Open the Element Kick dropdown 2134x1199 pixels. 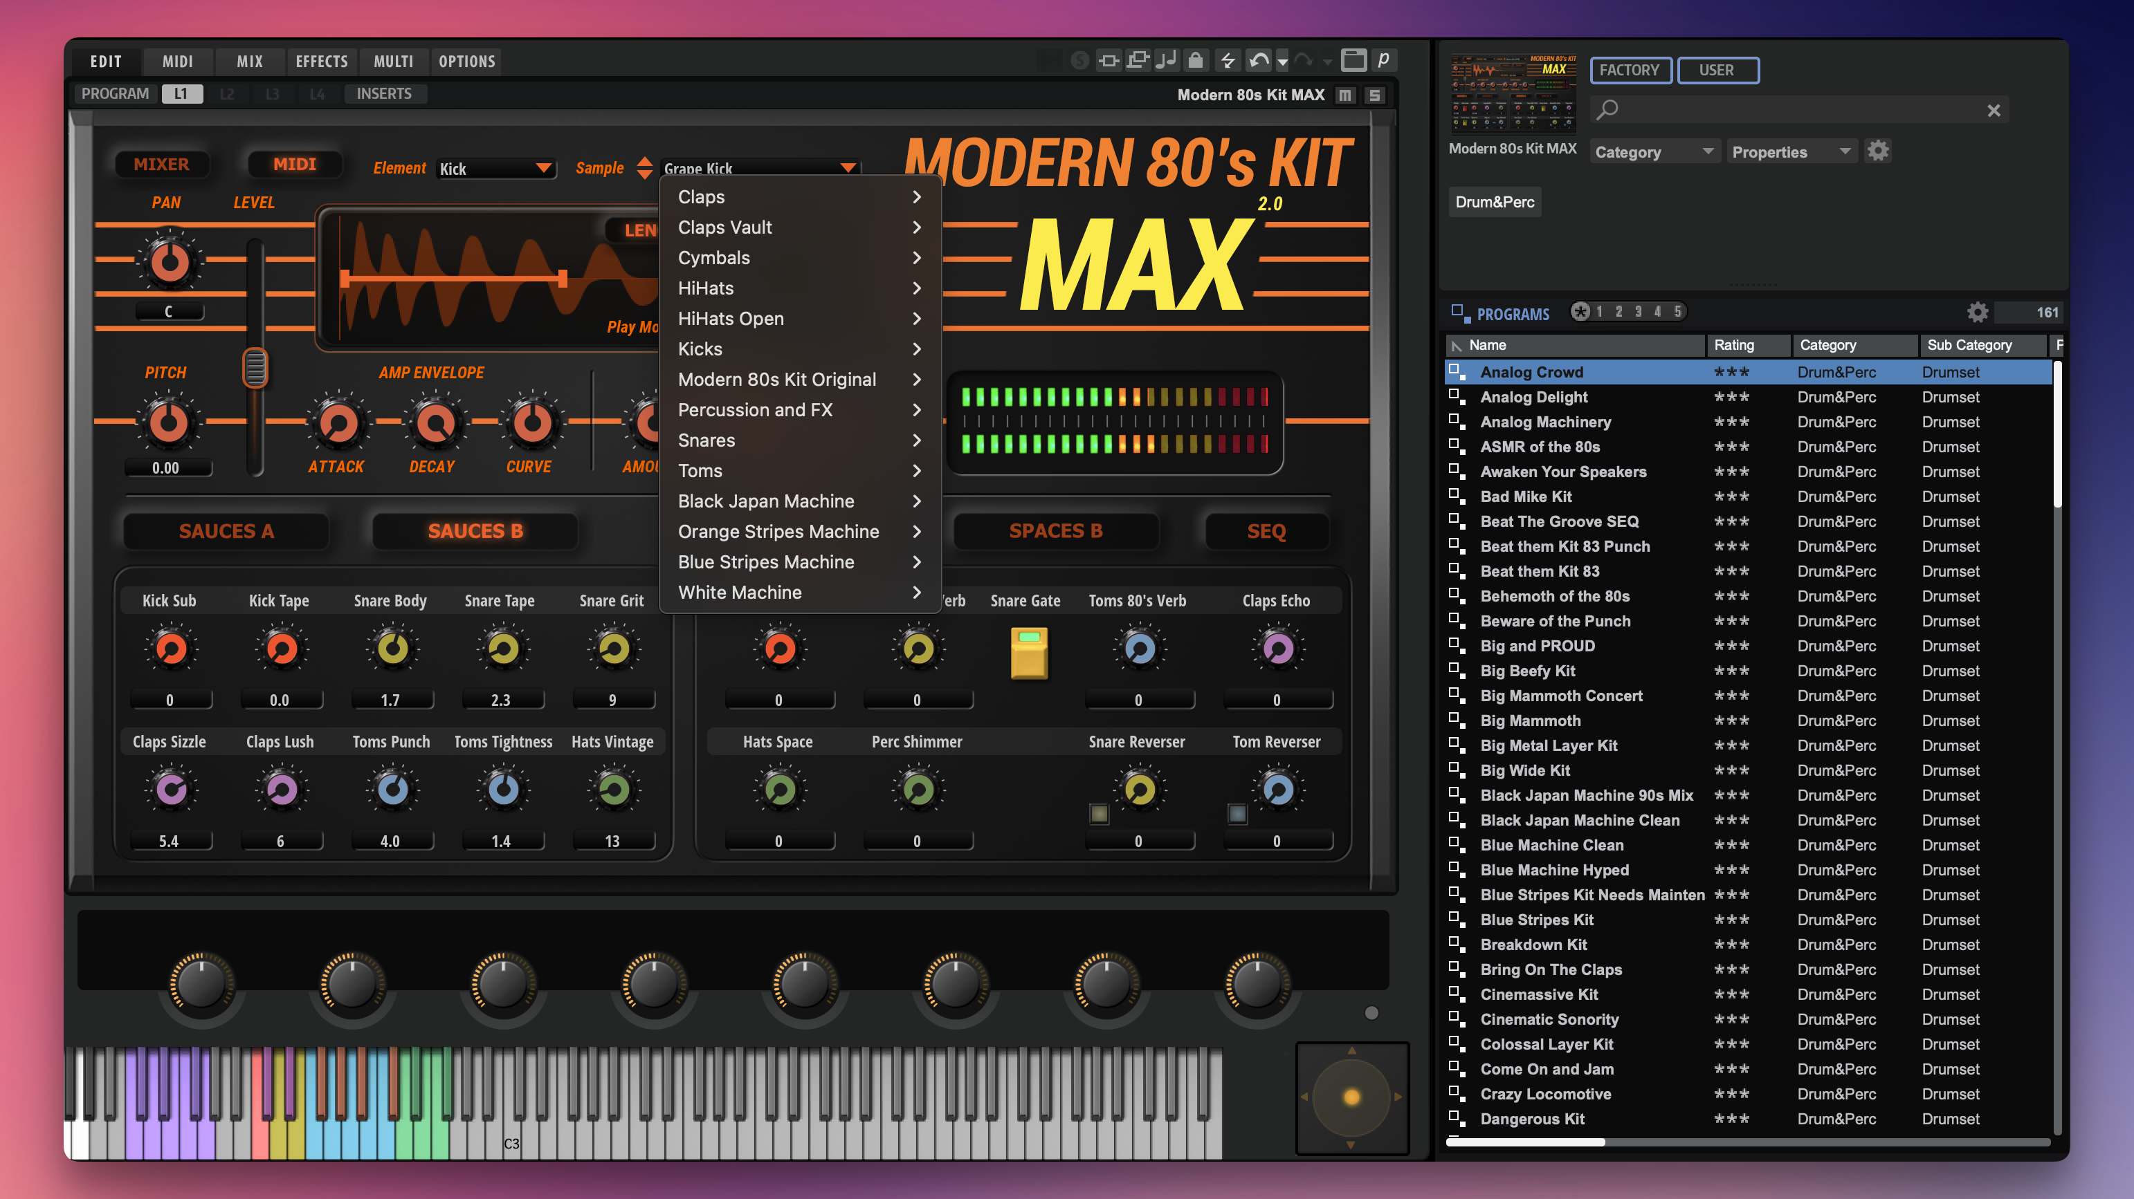coord(495,169)
